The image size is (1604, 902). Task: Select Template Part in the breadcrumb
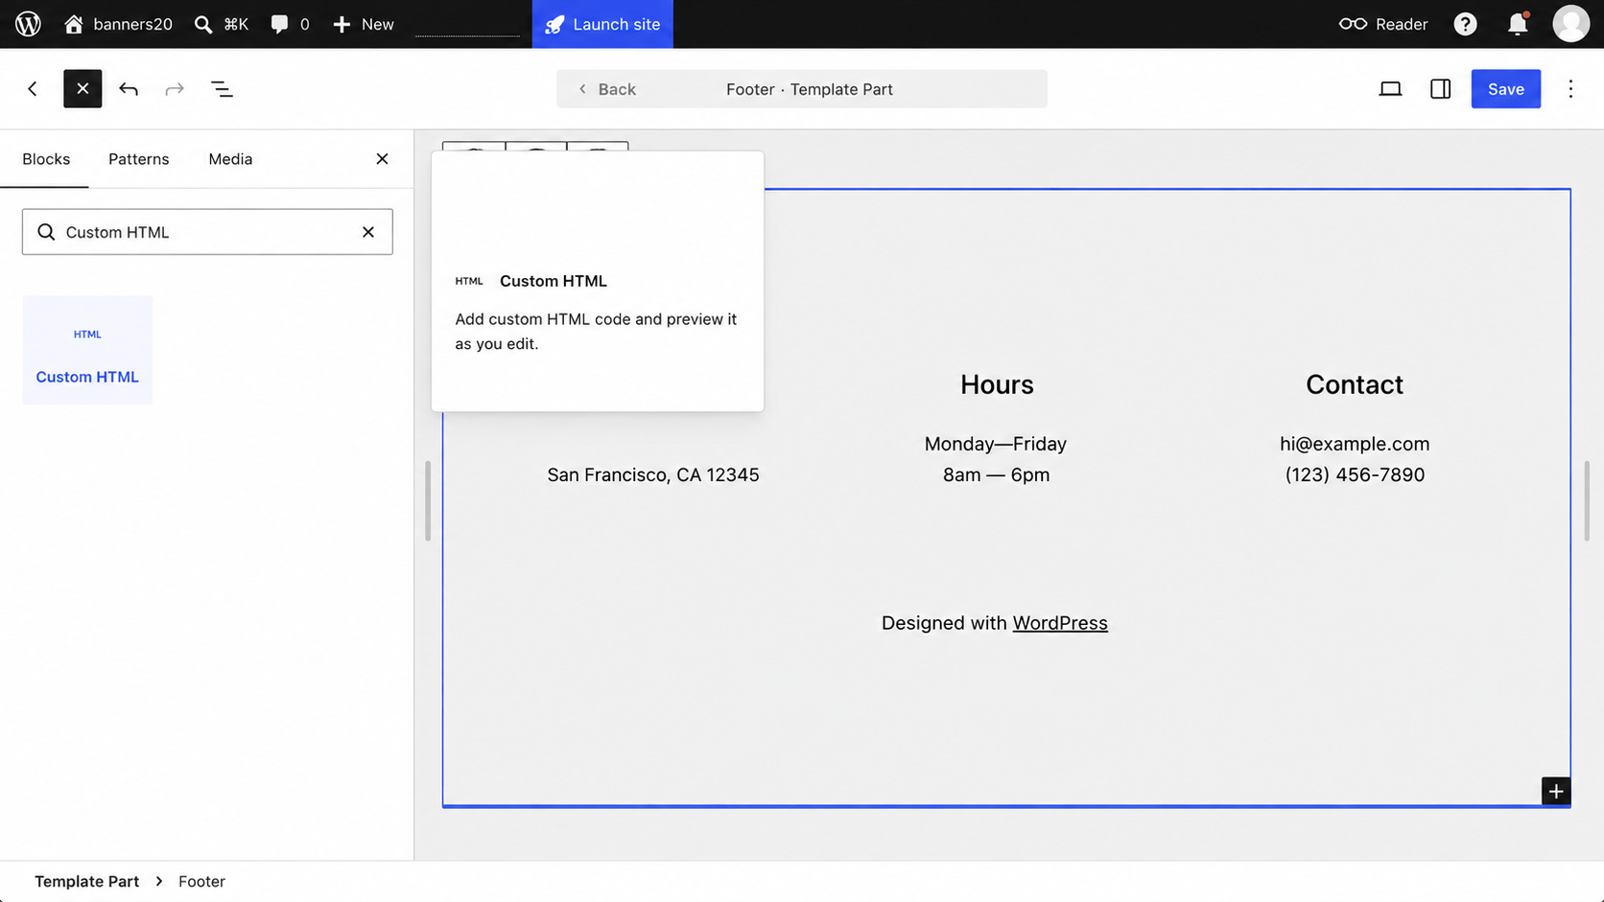pyautogui.click(x=86, y=881)
